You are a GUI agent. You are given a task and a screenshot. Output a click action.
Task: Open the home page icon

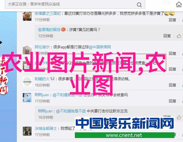click(179, 4)
